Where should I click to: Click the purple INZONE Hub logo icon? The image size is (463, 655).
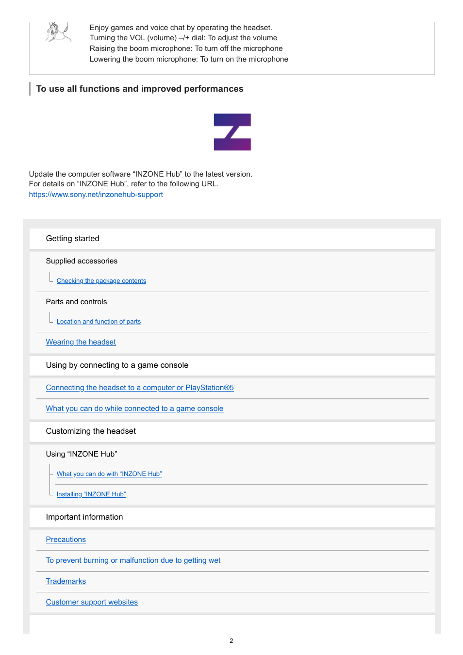(x=232, y=132)
